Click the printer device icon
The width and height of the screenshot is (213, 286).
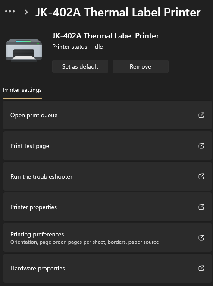tap(24, 50)
